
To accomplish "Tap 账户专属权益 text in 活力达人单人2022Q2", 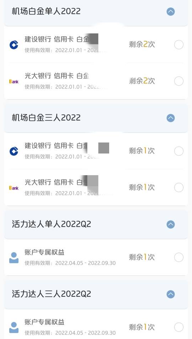I will 44,252.
